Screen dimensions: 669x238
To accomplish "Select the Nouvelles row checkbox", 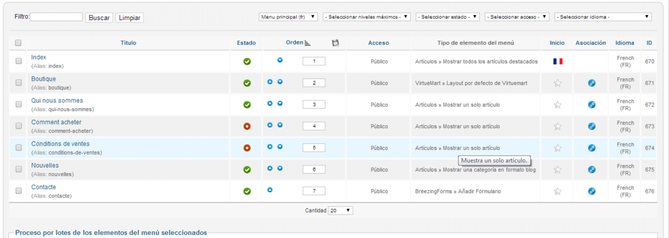I will [18, 169].
